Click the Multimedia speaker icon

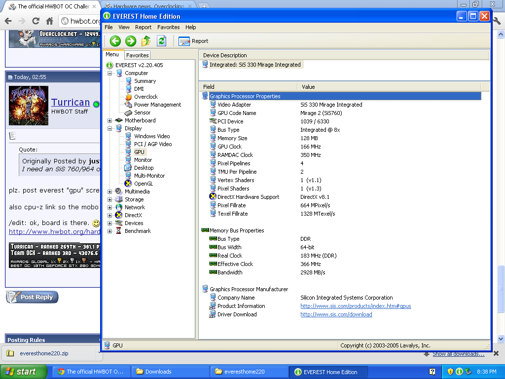pos(119,191)
